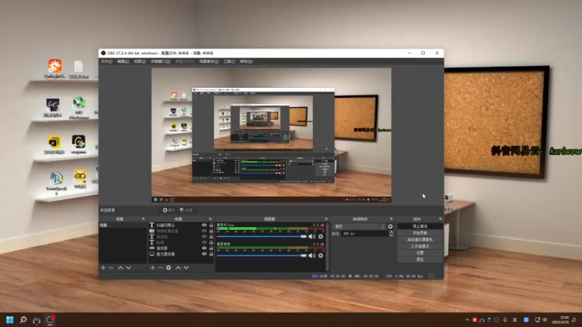The height and width of the screenshot is (327, 582).
Task: Toggle visibility of 视频采集设备 source
Action: tap(204, 231)
